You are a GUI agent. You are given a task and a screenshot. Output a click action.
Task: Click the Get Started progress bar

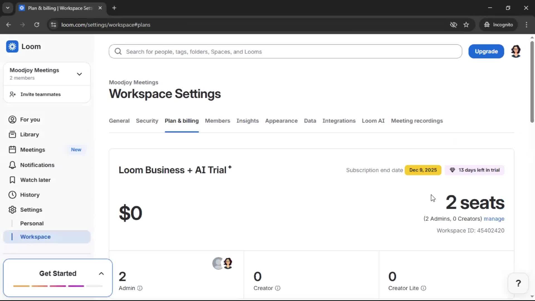tap(58, 286)
